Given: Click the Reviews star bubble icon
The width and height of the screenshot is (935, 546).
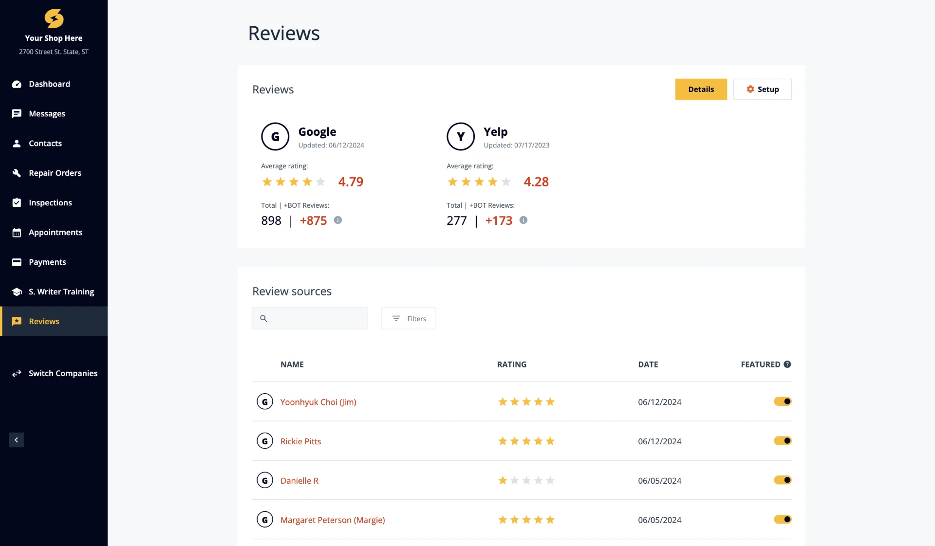Looking at the screenshot, I should pyautogui.click(x=17, y=322).
